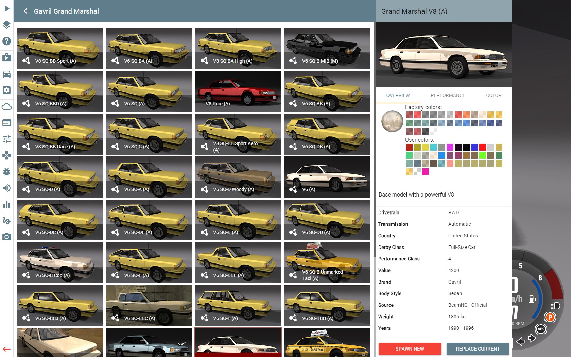Image resolution: width=571 pixels, height=357 pixels.
Task: Open the bug debug icon
Action: coord(7,172)
